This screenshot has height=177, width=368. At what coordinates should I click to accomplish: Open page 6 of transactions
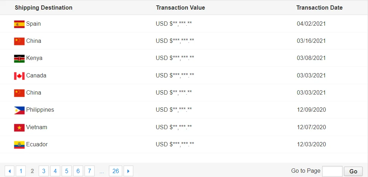[78, 171]
